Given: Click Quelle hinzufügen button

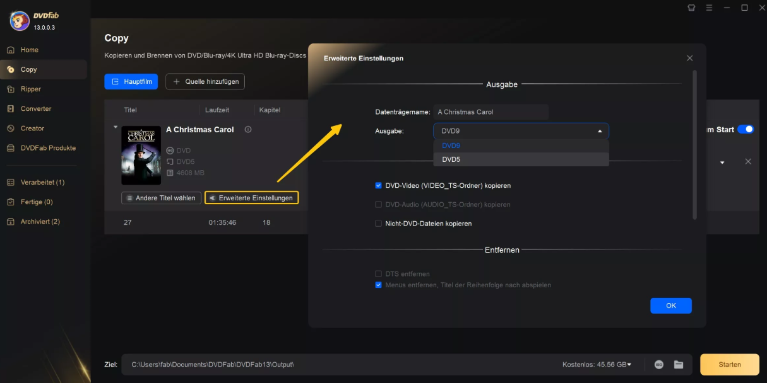Looking at the screenshot, I should [x=205, y=81].
